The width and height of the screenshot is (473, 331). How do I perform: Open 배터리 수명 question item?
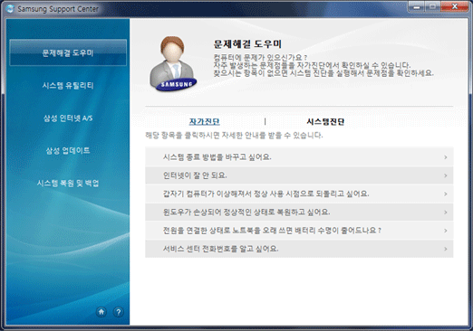tap(299, 231)
